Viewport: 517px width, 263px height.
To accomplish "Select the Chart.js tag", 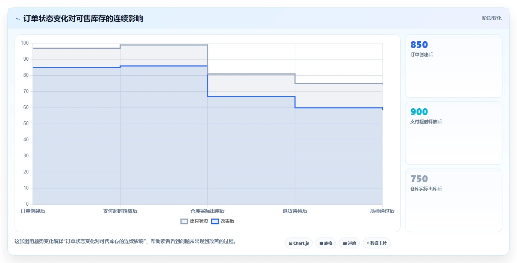I will point(299,243).
